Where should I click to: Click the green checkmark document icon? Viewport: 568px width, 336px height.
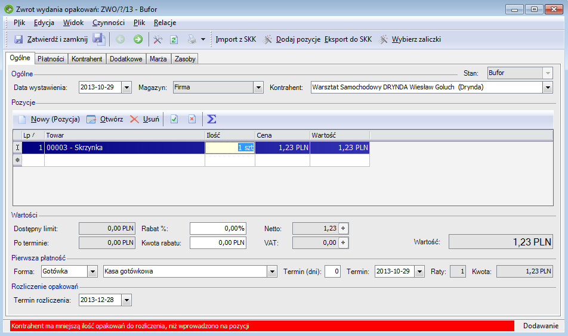tap(174, 119)
